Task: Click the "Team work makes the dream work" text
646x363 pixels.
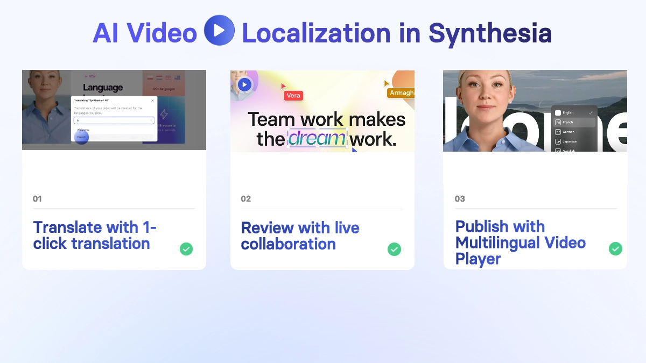Action: pos(326,129)
